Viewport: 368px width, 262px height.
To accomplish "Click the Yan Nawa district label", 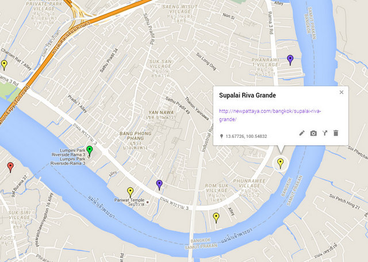I will [161, 113].
